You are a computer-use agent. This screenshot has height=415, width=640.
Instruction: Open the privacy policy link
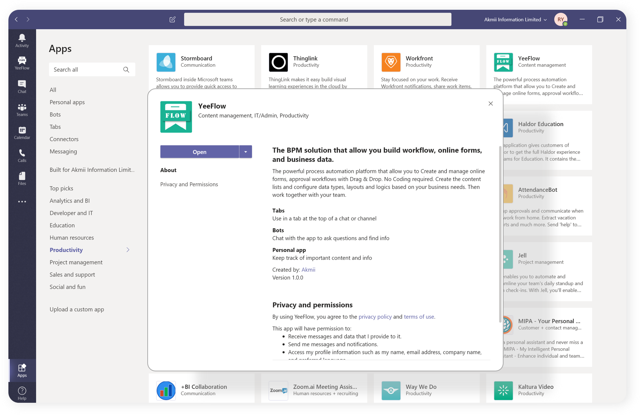[375, 316]
